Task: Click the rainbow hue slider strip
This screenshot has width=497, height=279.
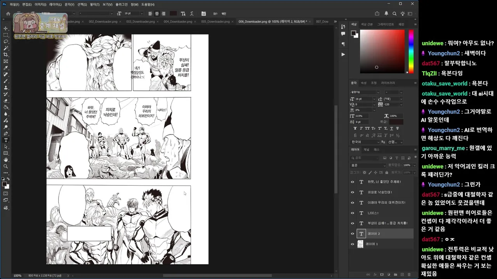Action: [411, 52]
